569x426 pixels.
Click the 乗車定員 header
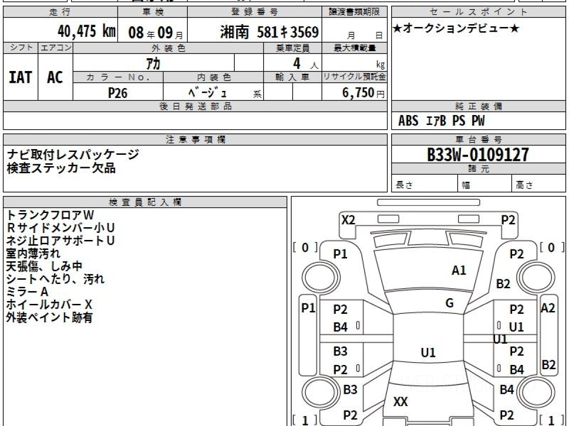point(293,48)
